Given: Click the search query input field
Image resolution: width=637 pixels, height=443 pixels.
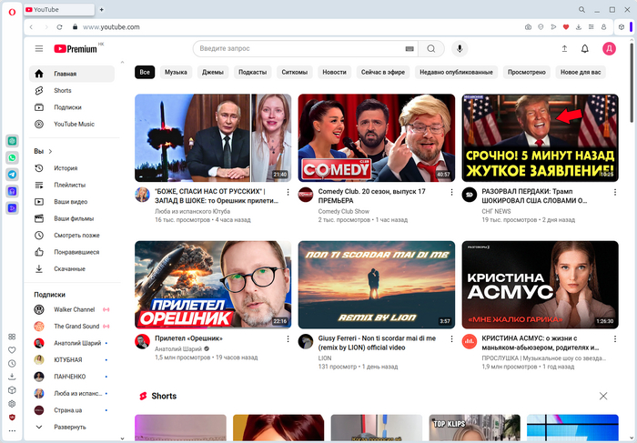Looking at the screenshot, I should (x=298, y=48).
